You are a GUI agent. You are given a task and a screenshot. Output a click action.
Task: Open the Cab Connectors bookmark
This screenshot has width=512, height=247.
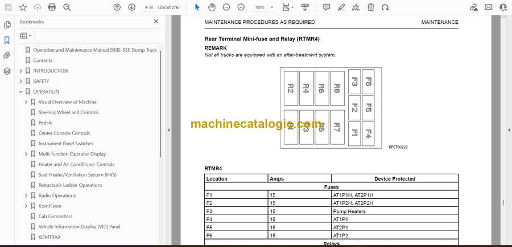56,216
